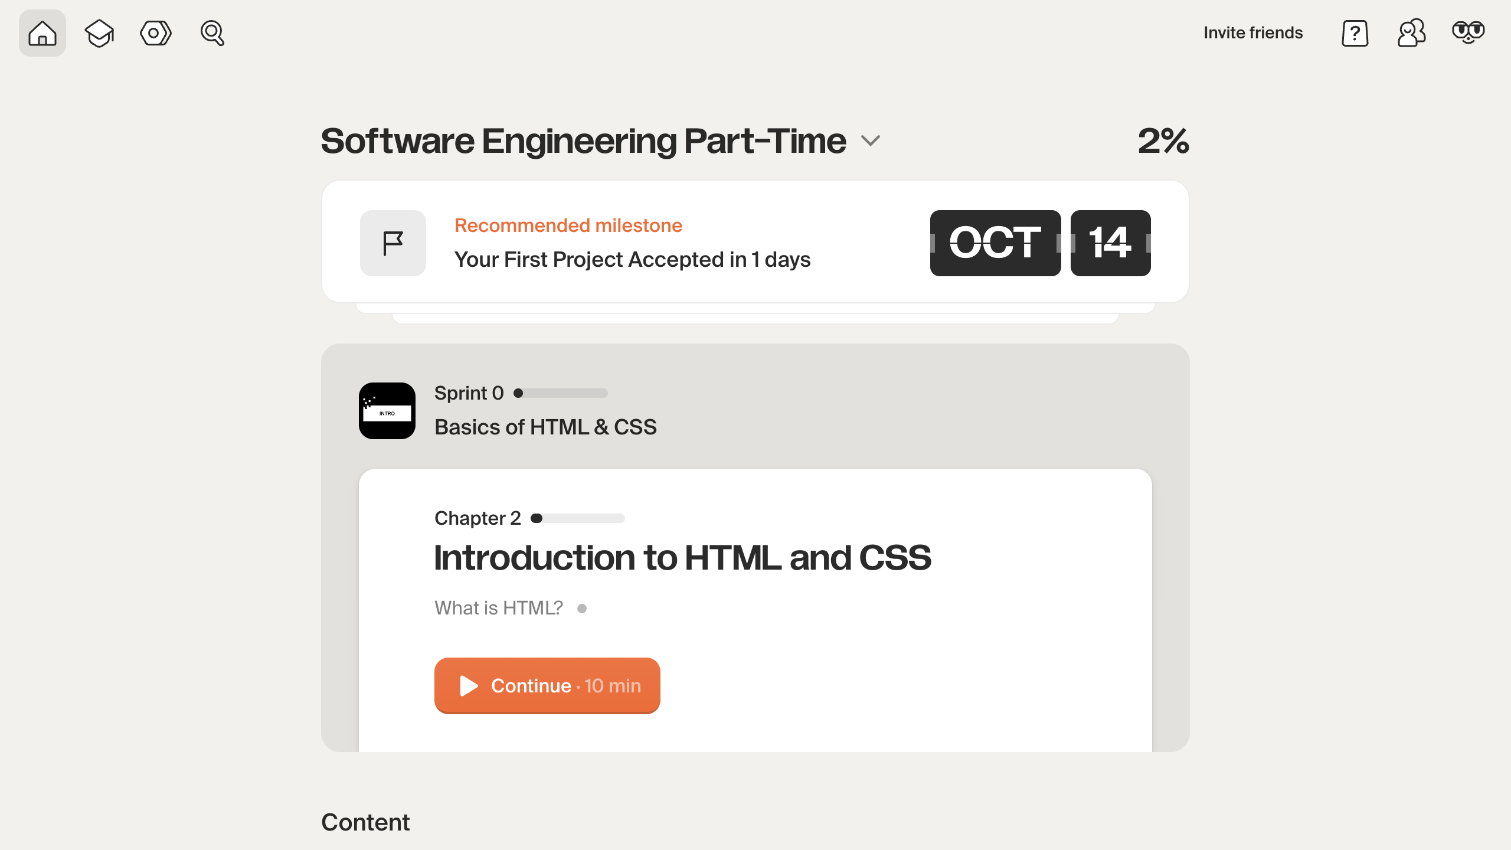Click the What is HTML? lesson
Viewport: 1511px width, 850px height.
pos(499,608)
